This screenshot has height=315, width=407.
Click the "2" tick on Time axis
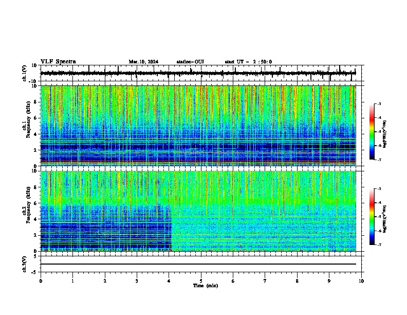tap(105, 281)
